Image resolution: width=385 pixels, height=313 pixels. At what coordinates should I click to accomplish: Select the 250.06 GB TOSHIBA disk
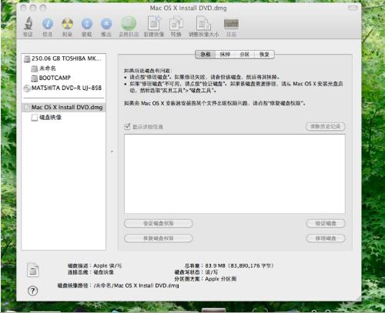tap(64, 58)
